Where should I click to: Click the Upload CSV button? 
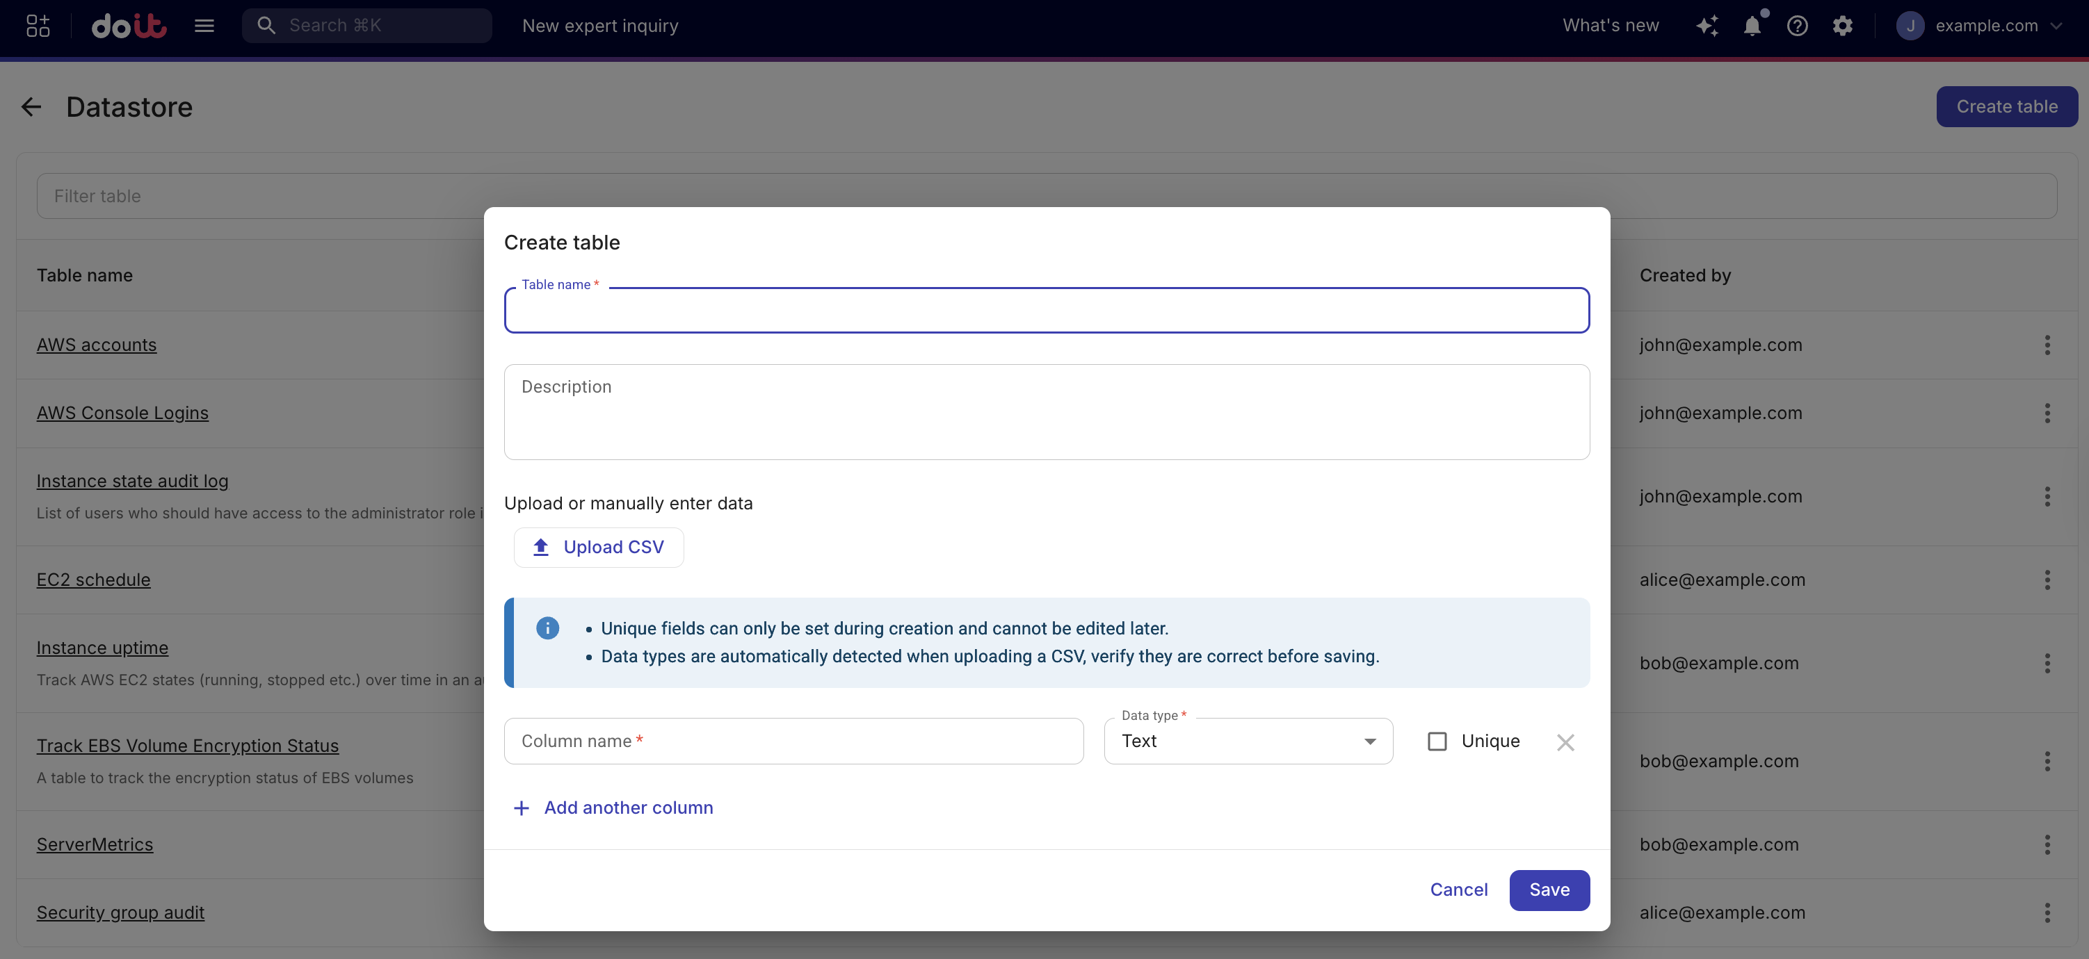click(x=599, y=546)
